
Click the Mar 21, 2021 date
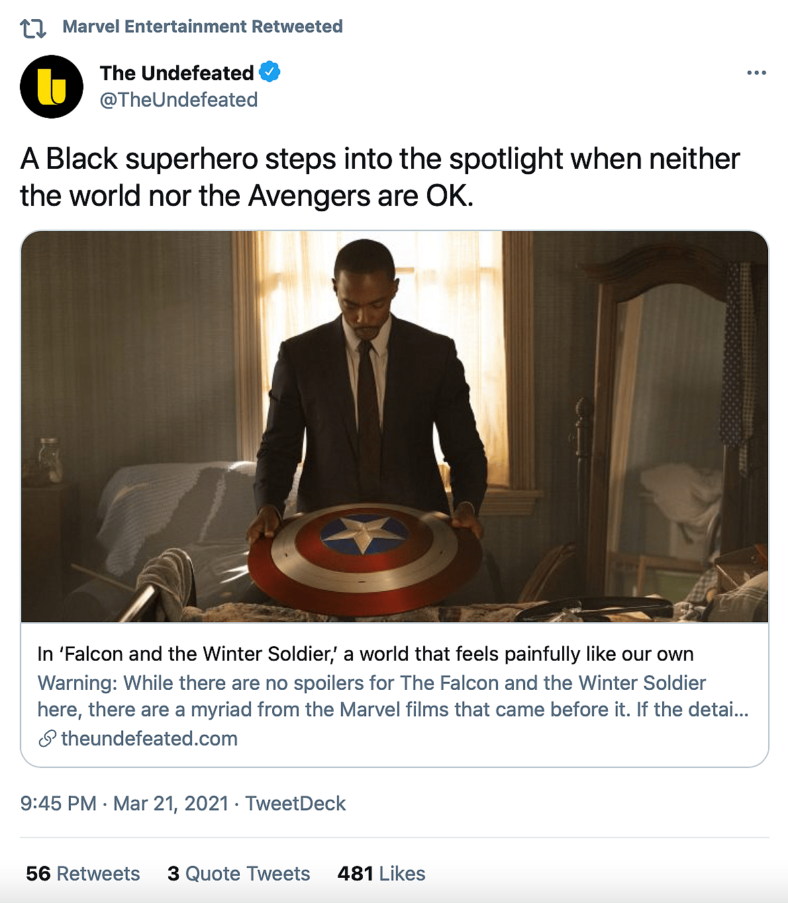click(x=170, y=804)
